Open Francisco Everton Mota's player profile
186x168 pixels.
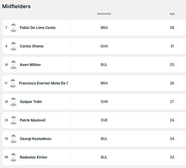point(43,83)
